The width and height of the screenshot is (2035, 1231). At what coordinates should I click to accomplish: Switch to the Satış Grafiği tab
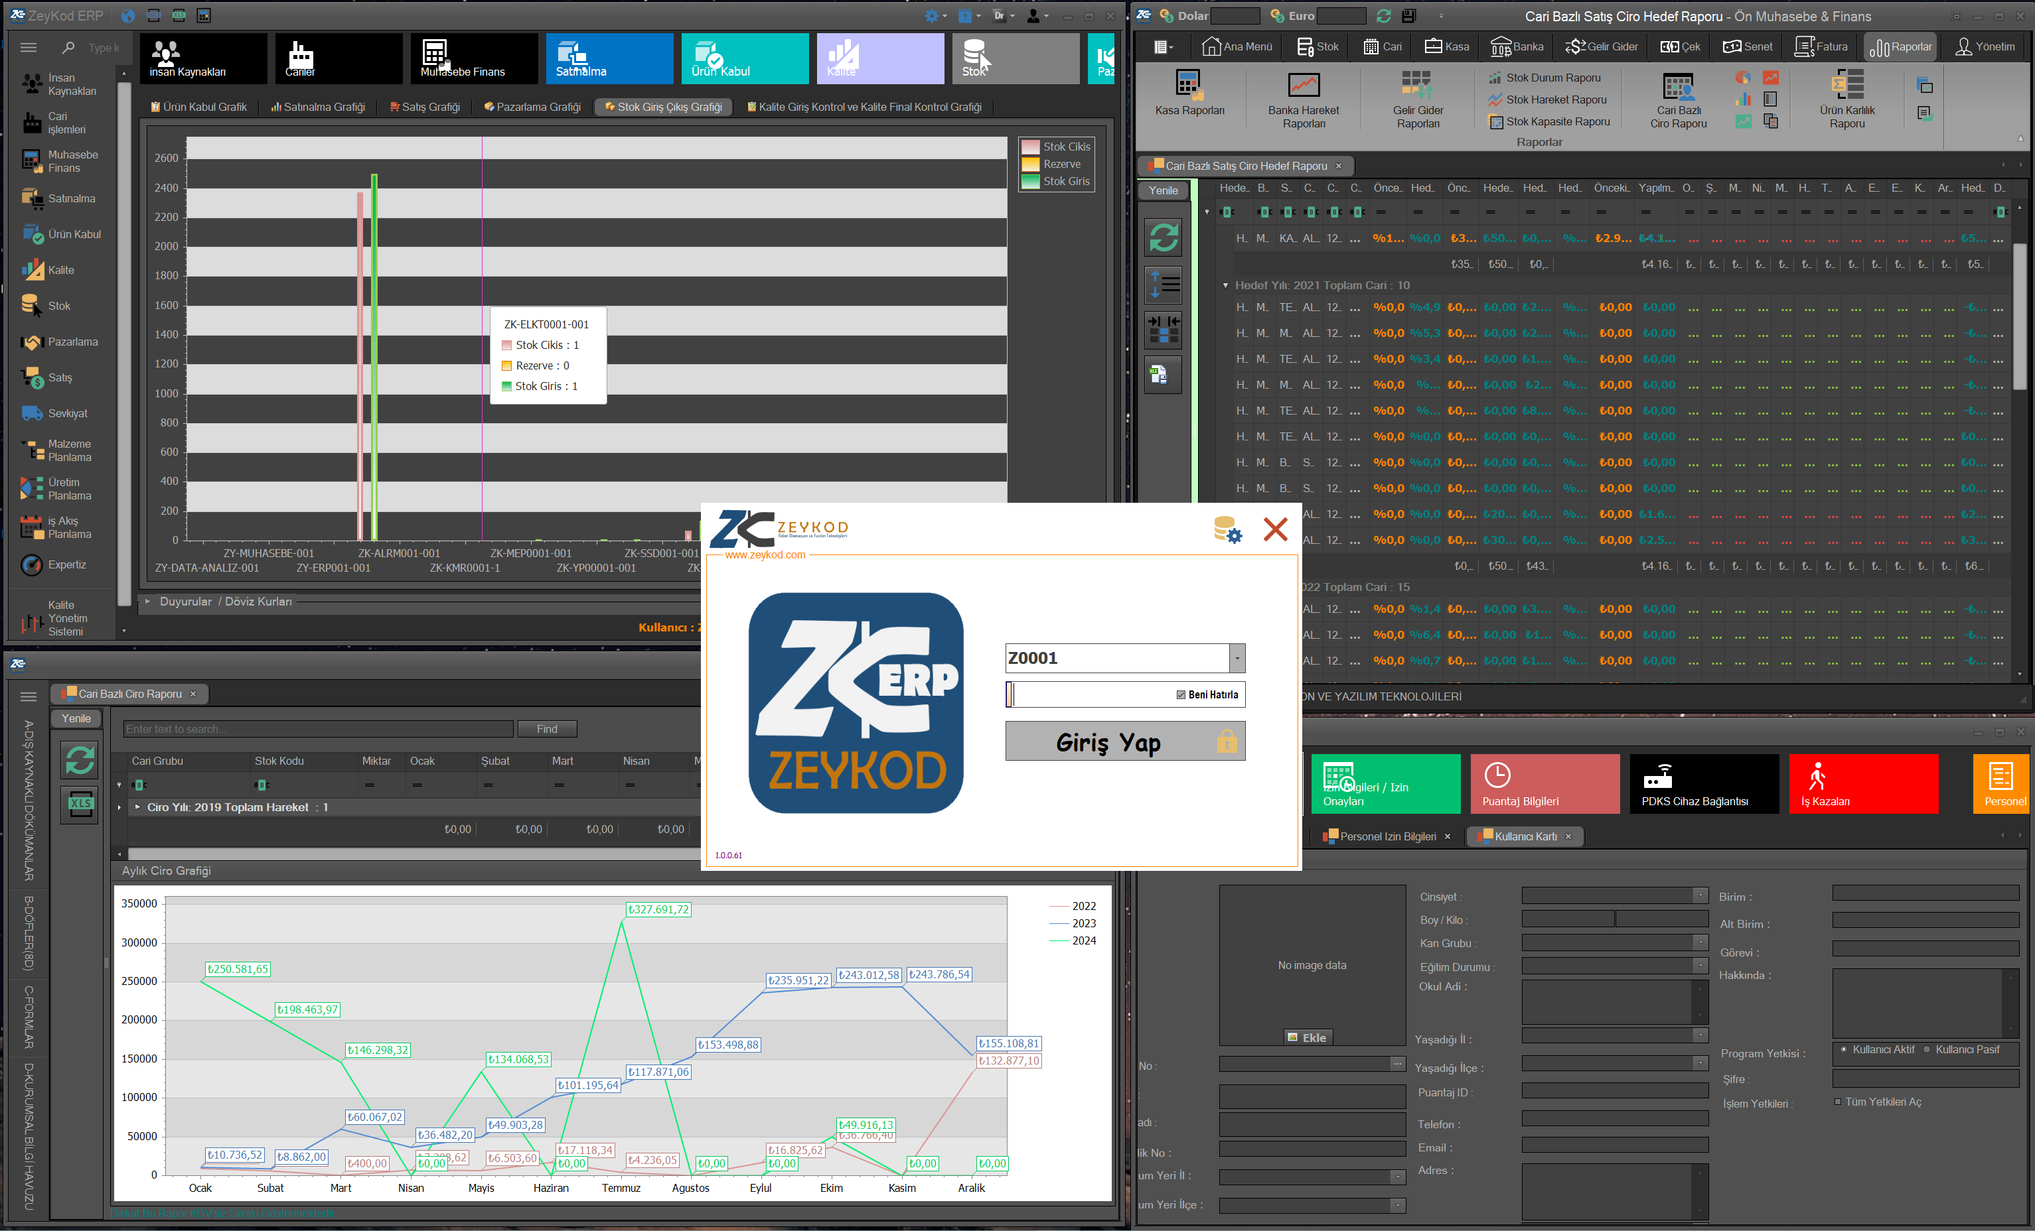(x=425, y=107)
